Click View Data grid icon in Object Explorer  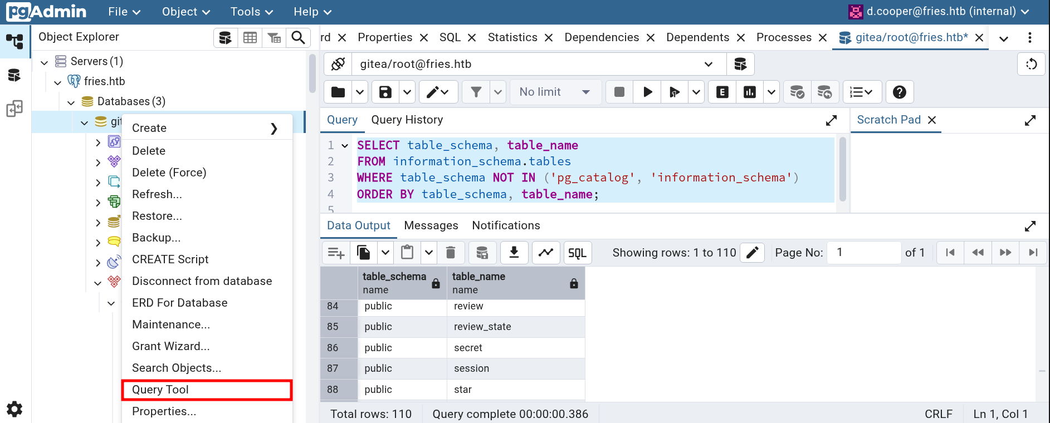click(250, 37)
